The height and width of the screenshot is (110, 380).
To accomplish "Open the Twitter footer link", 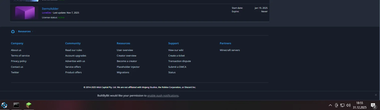I will (15, 72).
